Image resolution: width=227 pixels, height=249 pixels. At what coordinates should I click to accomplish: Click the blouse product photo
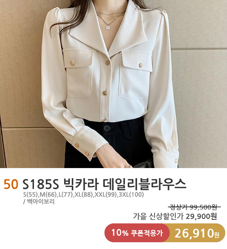point(113,84)
